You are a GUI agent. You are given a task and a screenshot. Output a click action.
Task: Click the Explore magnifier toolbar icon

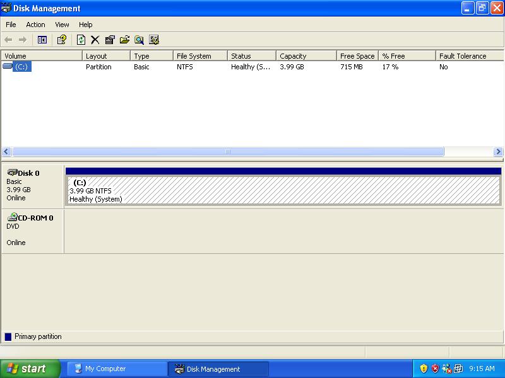[x=139, y=40]
